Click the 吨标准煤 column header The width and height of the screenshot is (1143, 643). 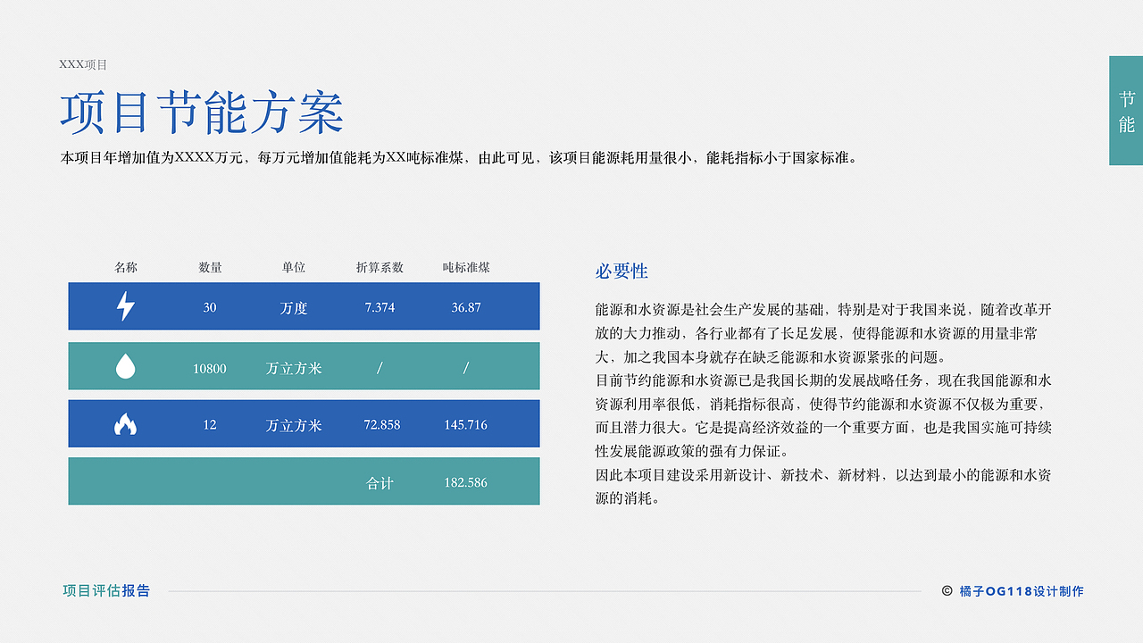tap(466, 267)
